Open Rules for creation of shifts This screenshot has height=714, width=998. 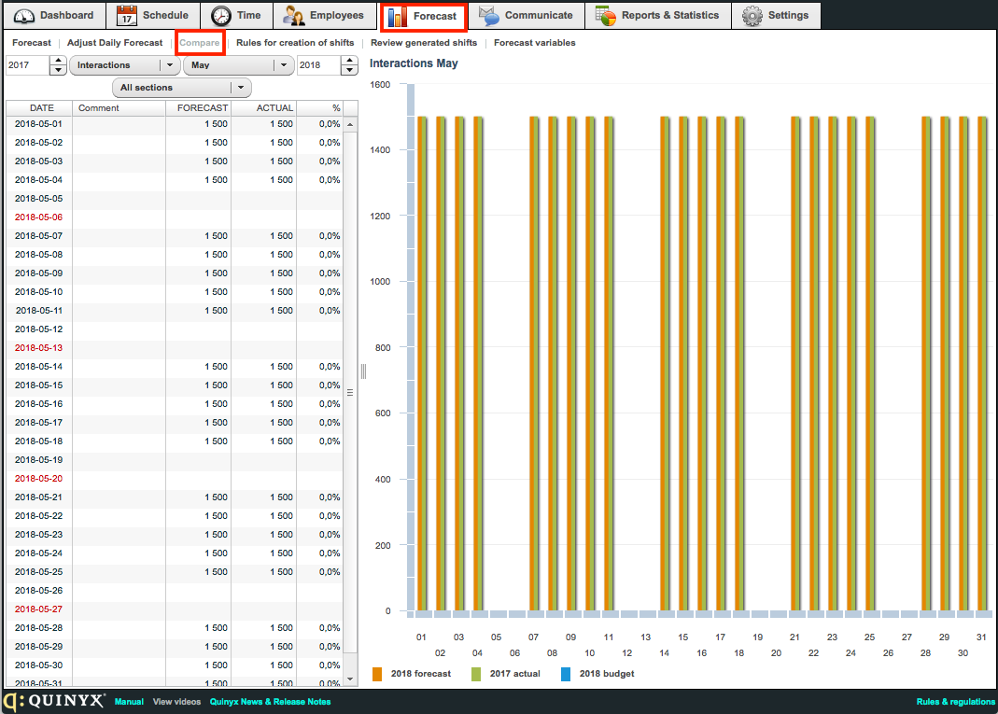[x=295, y=43]
